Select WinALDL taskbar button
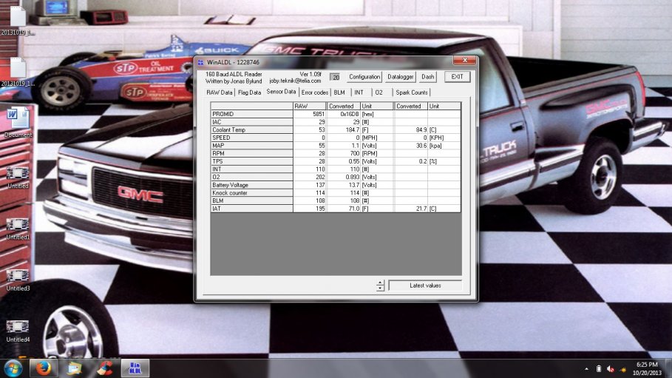This screenshot has height=378, width=672. (135, 368)
